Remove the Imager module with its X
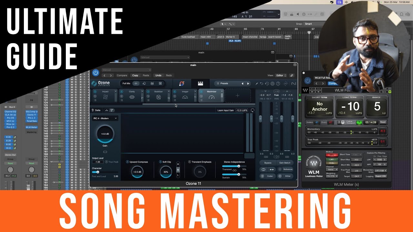This screenshot has width=413, height=232. [x=195, y=92]
